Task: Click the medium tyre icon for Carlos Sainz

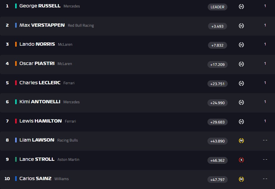Action: (241, 179)
